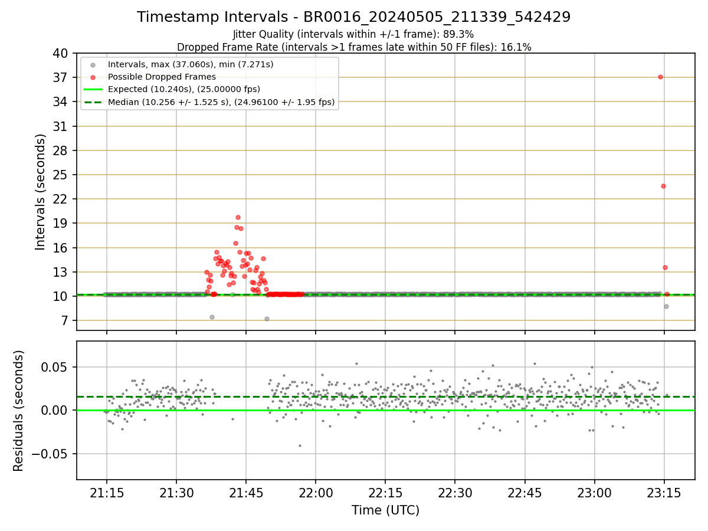708x531 pixels.
Task: Click the '7' y-axis tick label
Action: pos(65,320)
